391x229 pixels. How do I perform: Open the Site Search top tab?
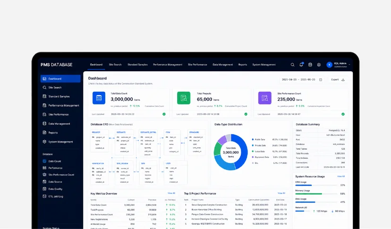115,65
